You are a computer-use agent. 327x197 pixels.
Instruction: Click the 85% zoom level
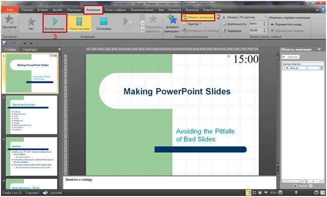point(273,193)
